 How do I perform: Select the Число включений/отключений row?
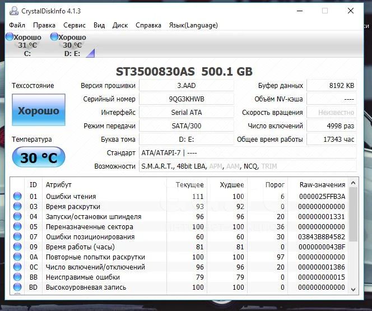click(x=179, y=267)
